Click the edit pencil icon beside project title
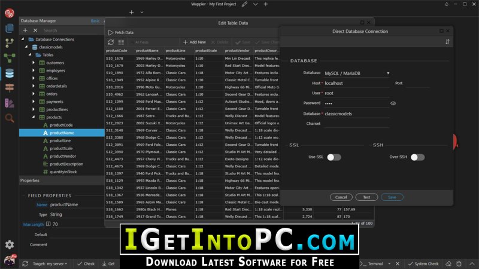Viewport: 479px width, 269px height. coord(244,4)
